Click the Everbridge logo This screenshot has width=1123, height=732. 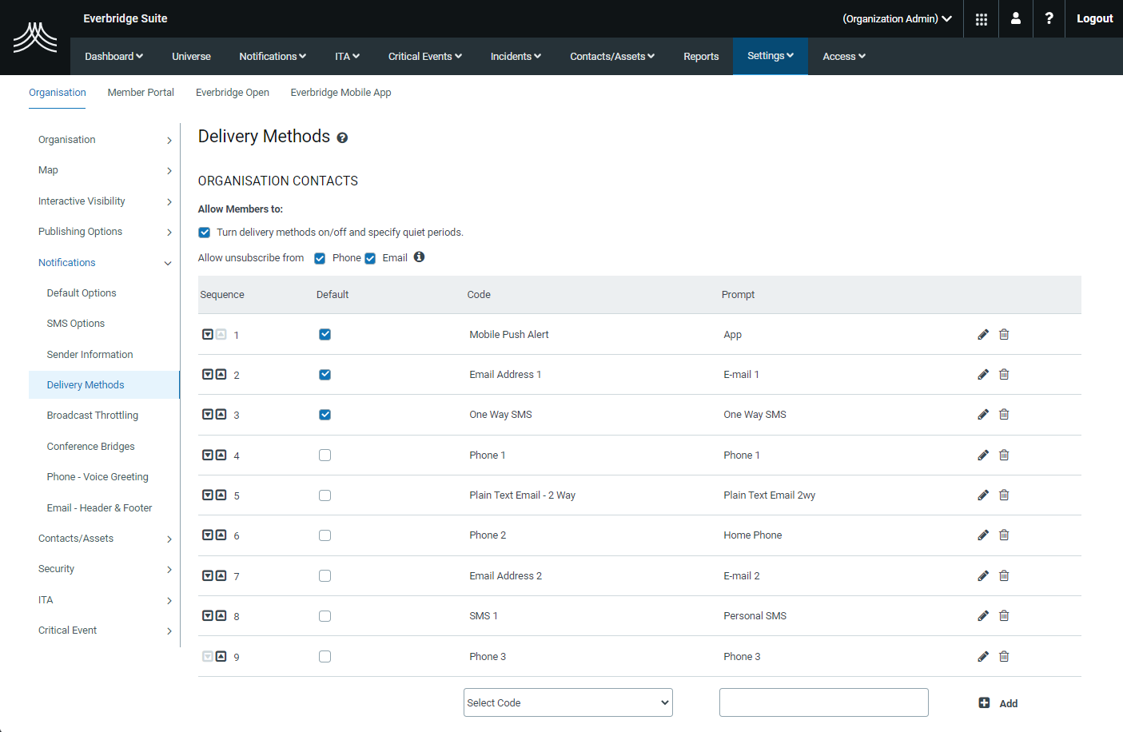[35, 38]
